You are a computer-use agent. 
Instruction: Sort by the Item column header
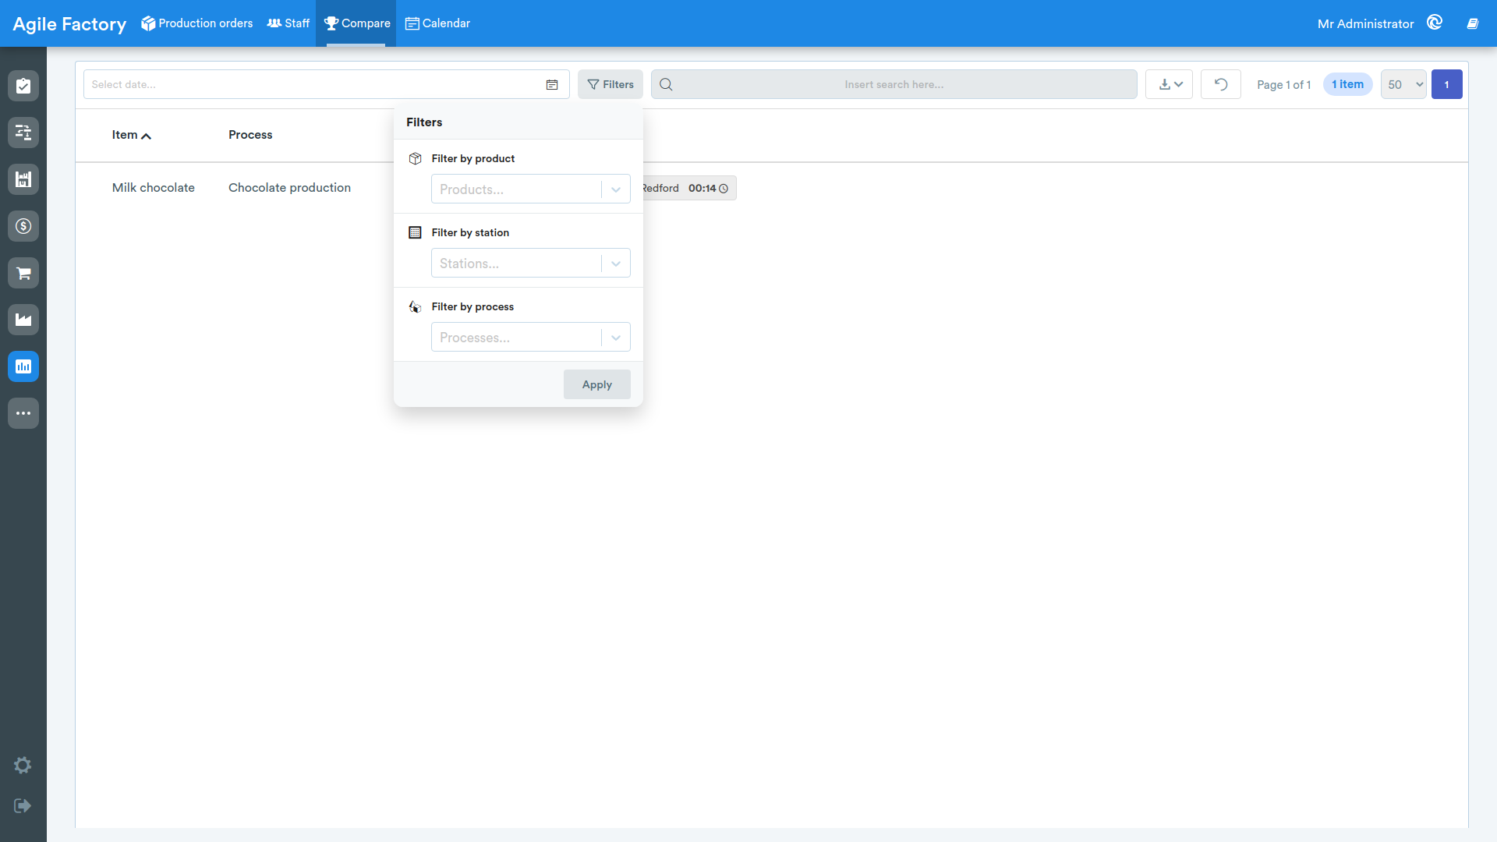(131, 135)
